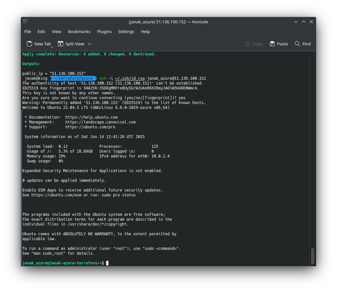
Task: Maximize the Konsole window
Action: coord(304,22)
